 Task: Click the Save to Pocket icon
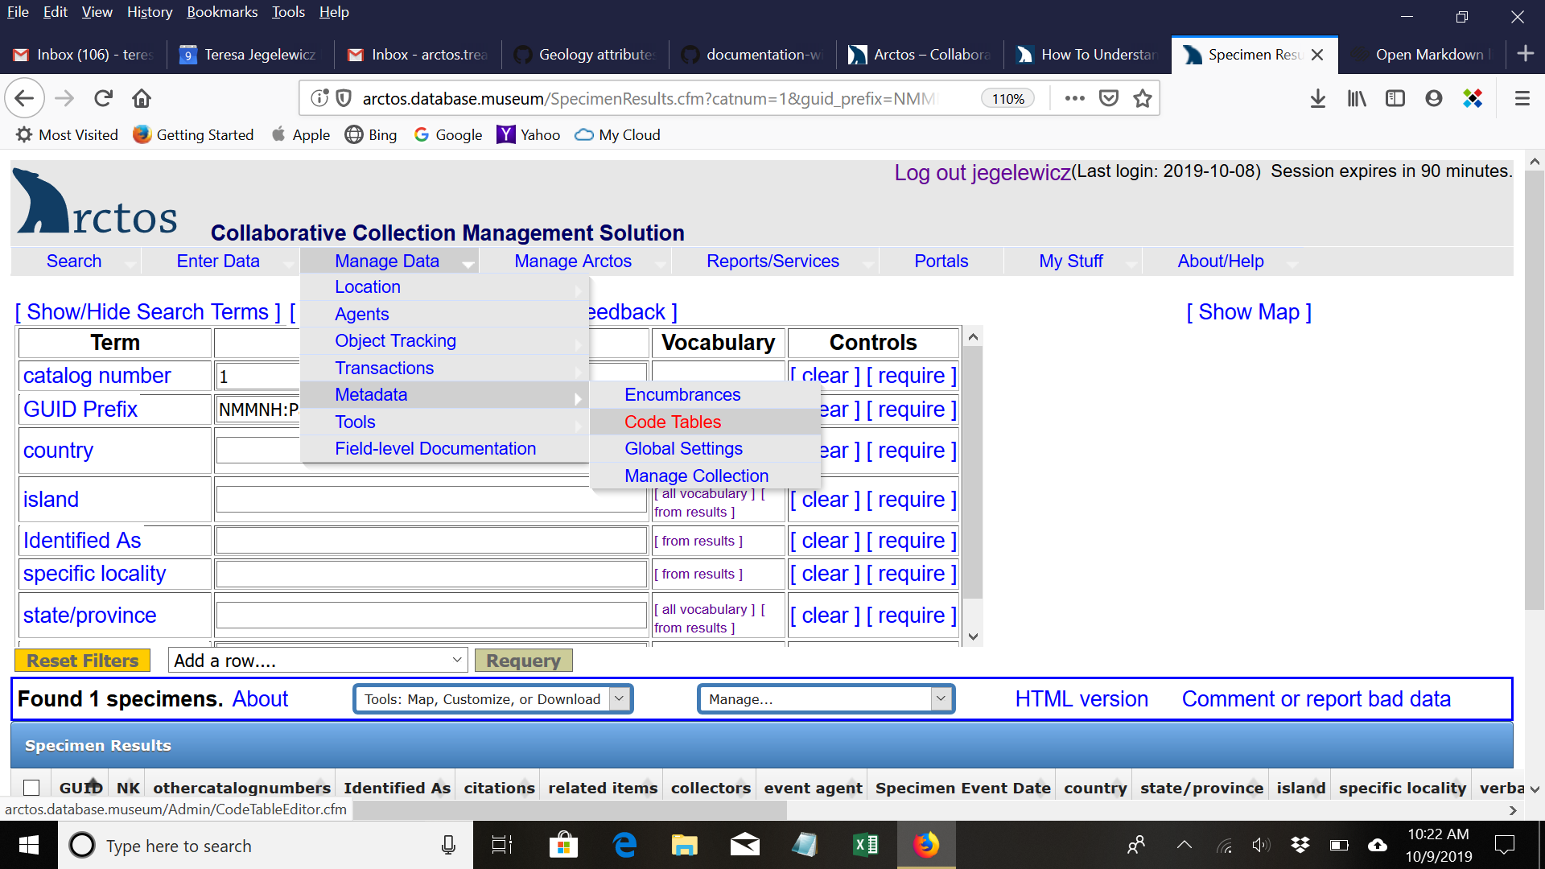[1109, 98]
